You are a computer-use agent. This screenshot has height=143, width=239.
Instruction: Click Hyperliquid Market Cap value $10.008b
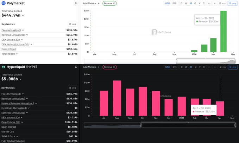tap(72, 132)
